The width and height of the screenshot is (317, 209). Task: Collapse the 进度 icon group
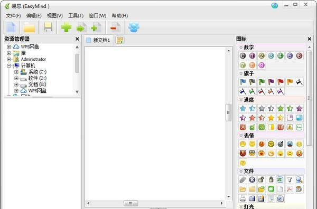tap(241, 100)
